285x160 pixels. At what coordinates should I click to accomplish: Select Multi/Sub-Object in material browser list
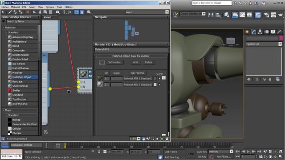(x=23, y=77)
